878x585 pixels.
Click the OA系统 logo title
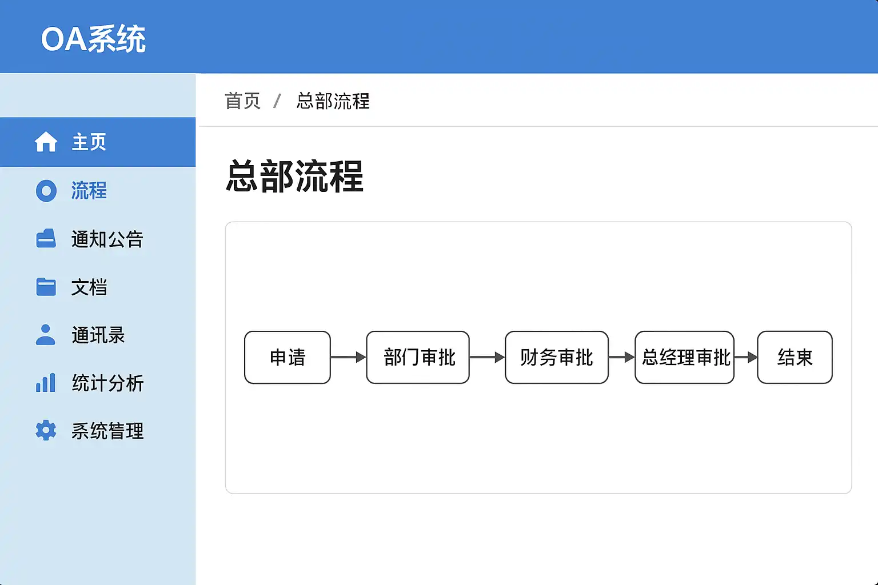pos(93,39)
